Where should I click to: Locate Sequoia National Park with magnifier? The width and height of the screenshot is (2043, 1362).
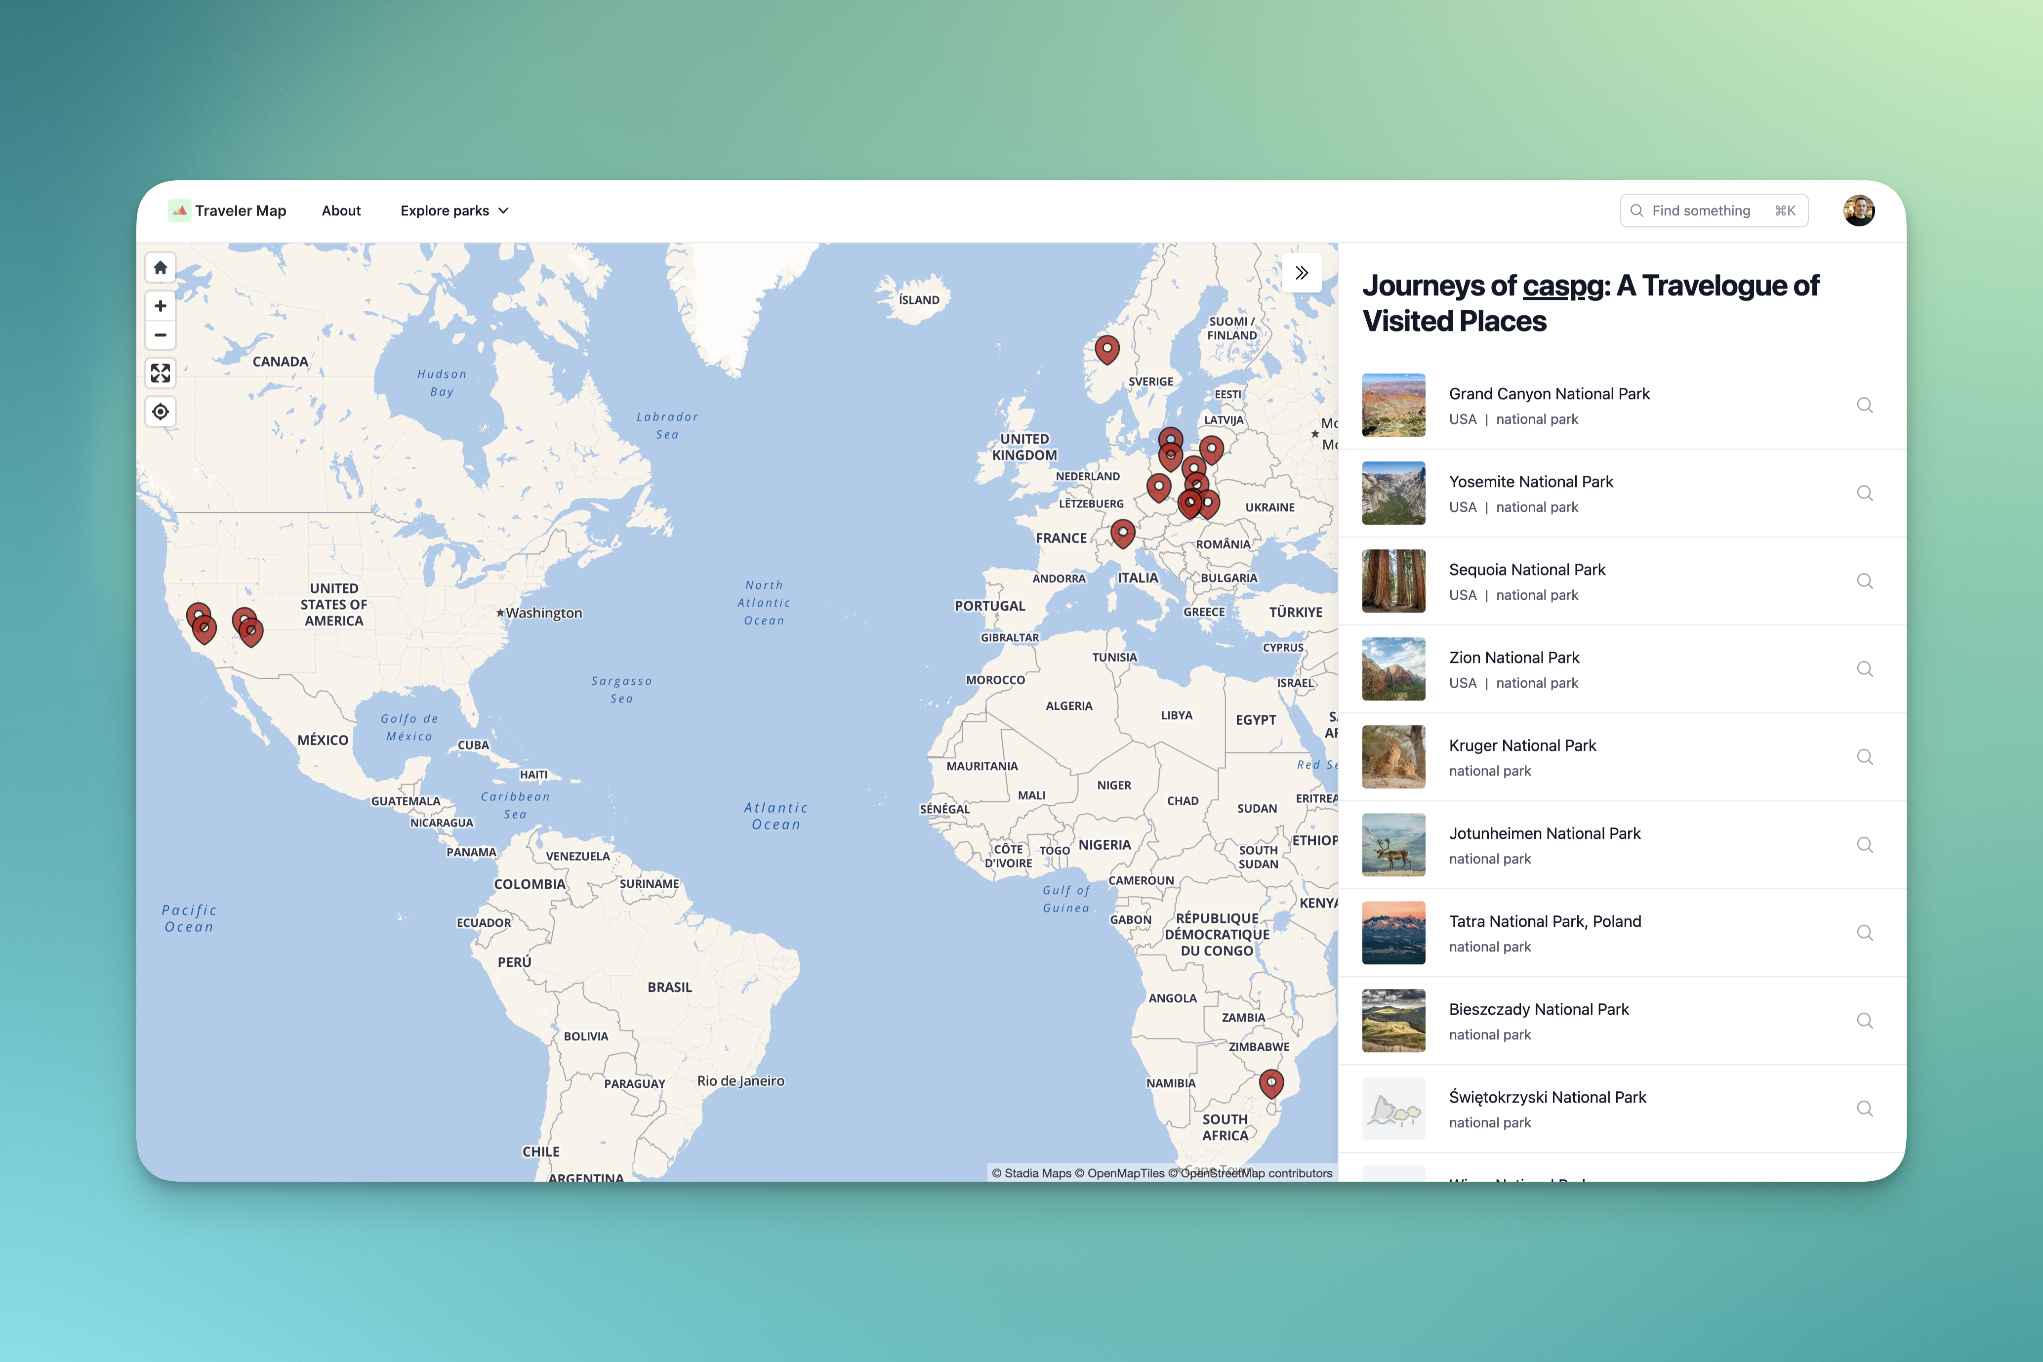point(1864,581)
